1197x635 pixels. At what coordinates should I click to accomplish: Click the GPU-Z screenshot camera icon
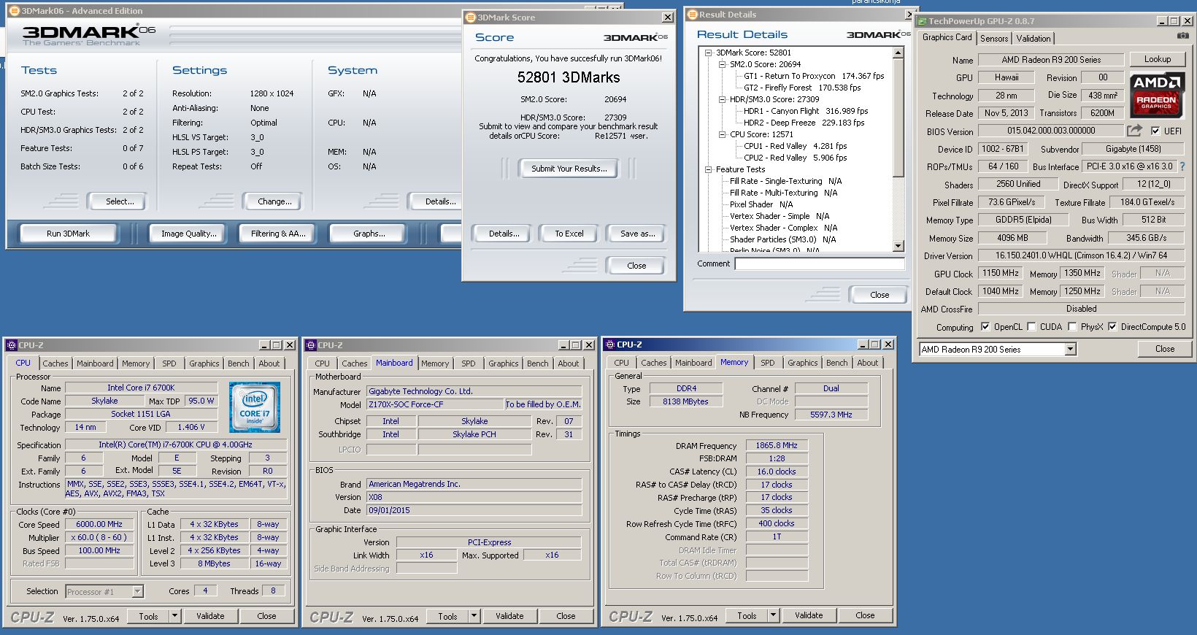(1183, 36)
